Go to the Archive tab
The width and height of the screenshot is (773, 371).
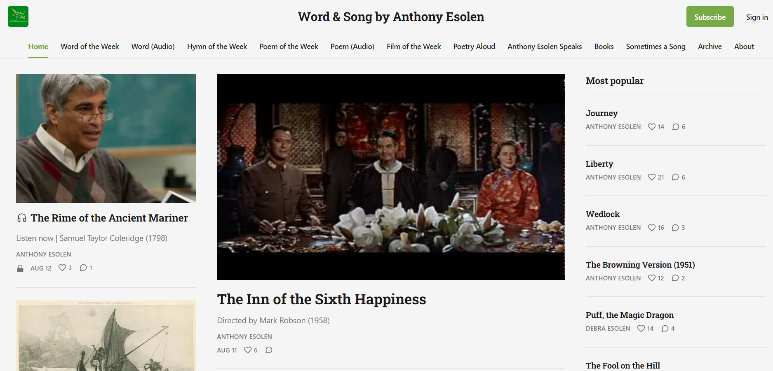(x=710, y=47)
